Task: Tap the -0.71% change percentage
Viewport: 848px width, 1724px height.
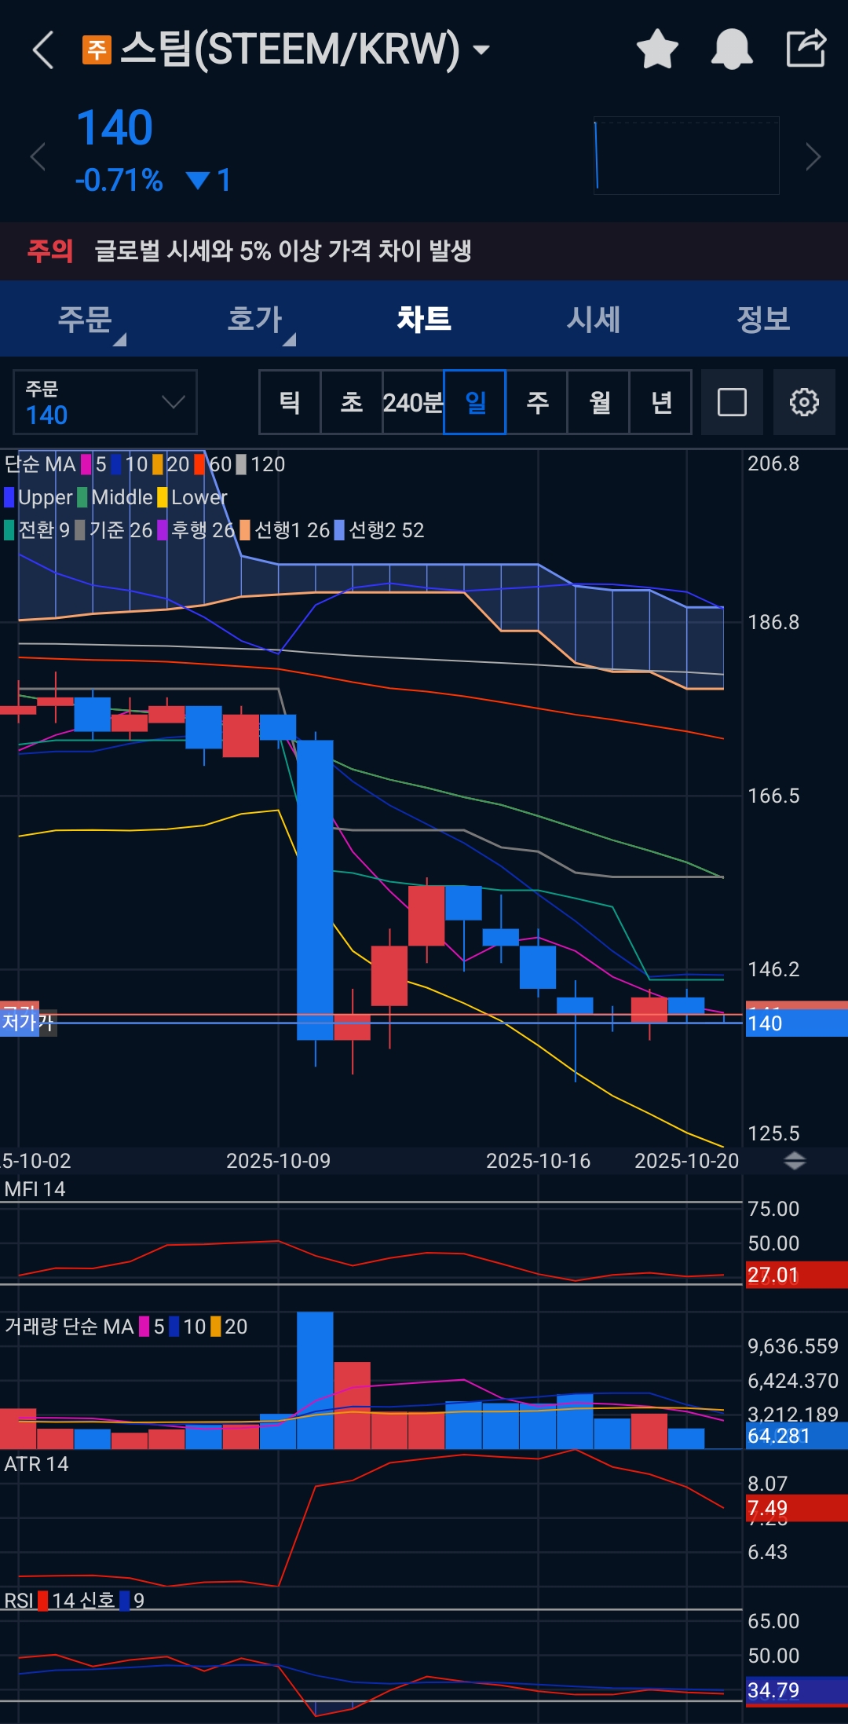Action: tap(119, 181)
